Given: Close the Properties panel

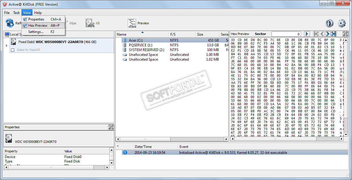Looking at the screenshot, I should pyautogui.click(x=111, y=127).
